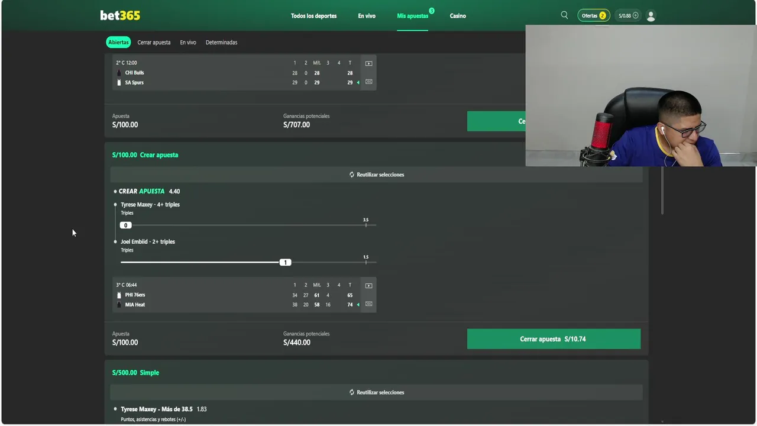Click Puntos, asistencias y rebotes (+/-) label
Image resolution: width=757 pixels, height=426 pixels.
pos(153,419)
